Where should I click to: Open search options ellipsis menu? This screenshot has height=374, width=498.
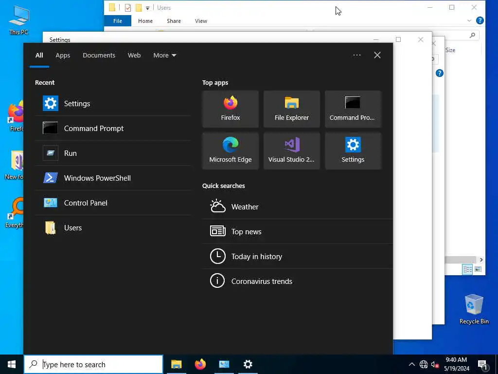point(356,56)
